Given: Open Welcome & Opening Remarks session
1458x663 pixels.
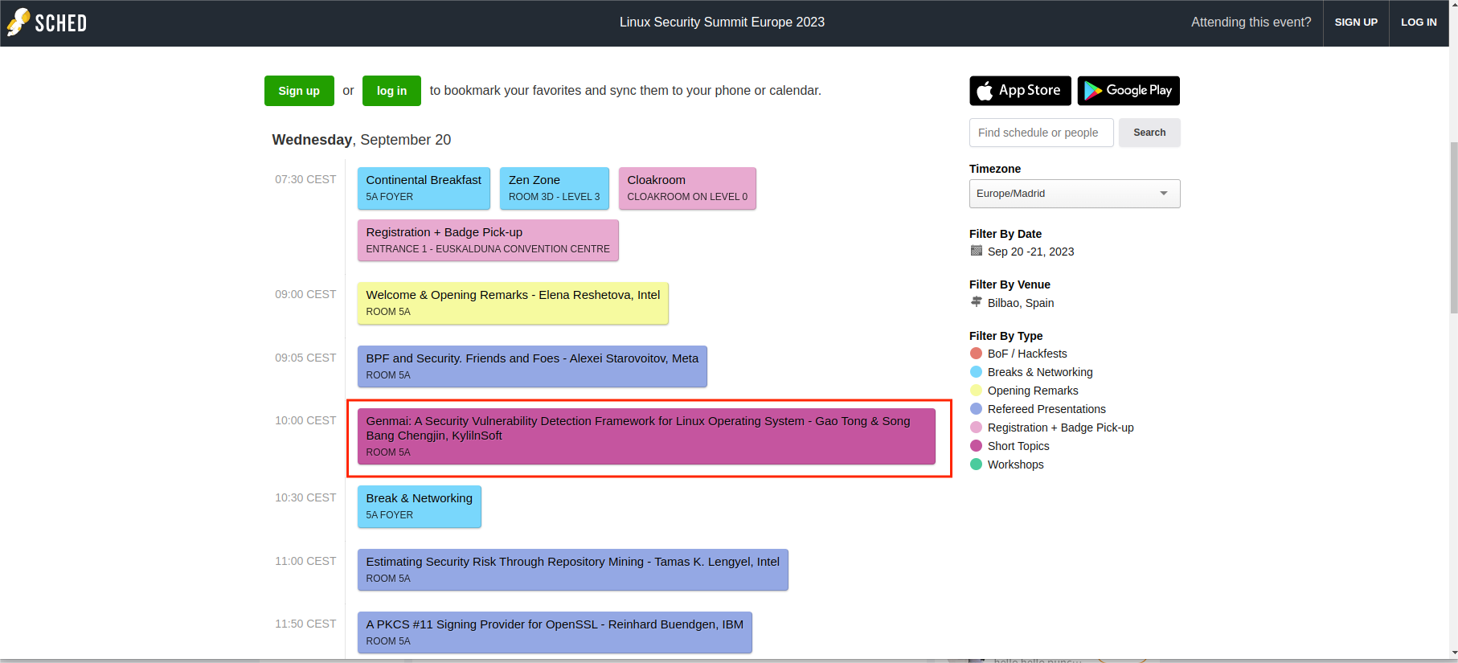Looking at the screenshot, I should [513, 303].
